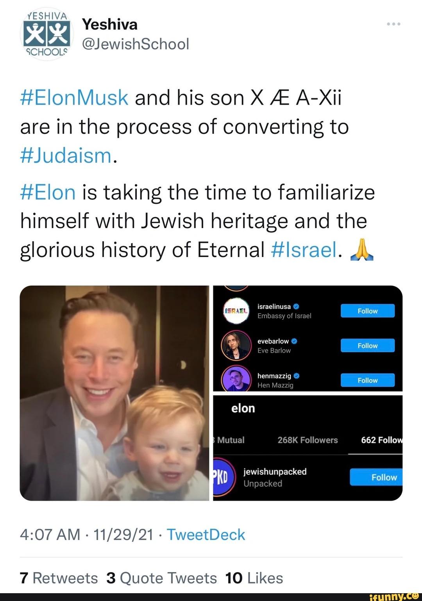Click the TweetDeck source link

[x=206, y=535]
